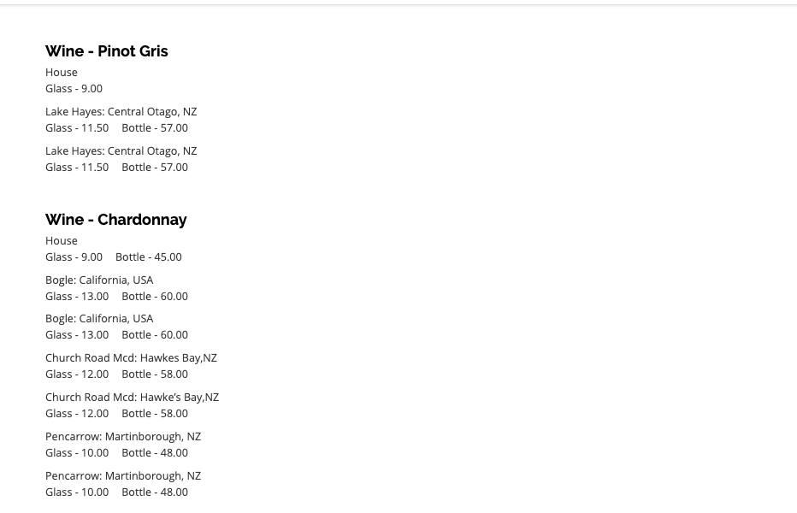Select the second Bogle: California, USA listing
797x513 pixels.
pyautogui.click(x=99, y=319)
